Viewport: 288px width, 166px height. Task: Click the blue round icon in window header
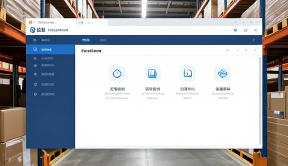coord(235,30)
